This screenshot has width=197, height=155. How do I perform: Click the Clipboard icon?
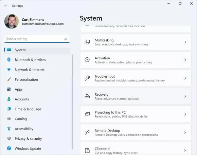pyautogui.click(x=87, y=150)
